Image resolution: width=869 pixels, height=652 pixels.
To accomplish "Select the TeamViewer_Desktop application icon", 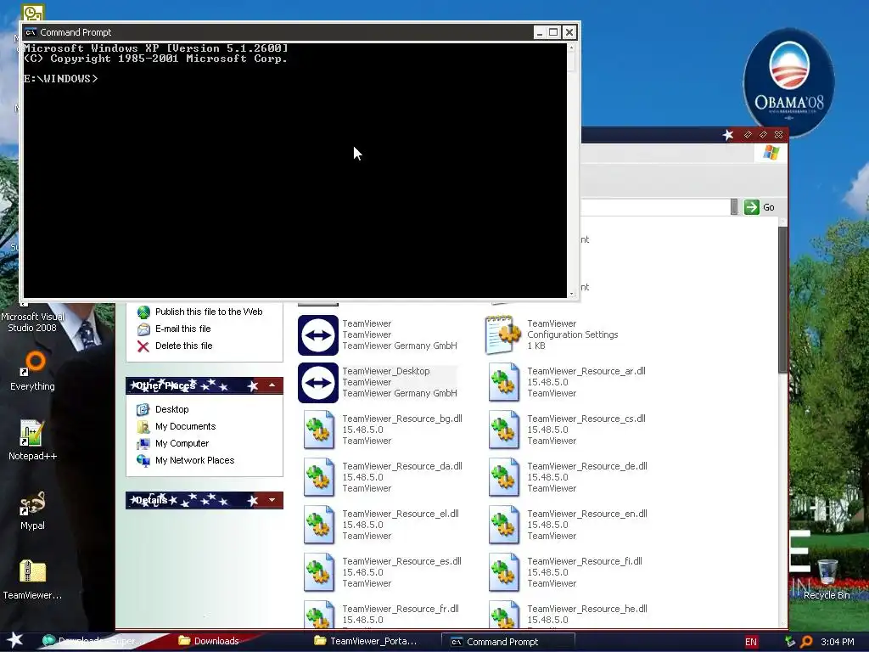I will pyautogui.click(x=317, y=383).
